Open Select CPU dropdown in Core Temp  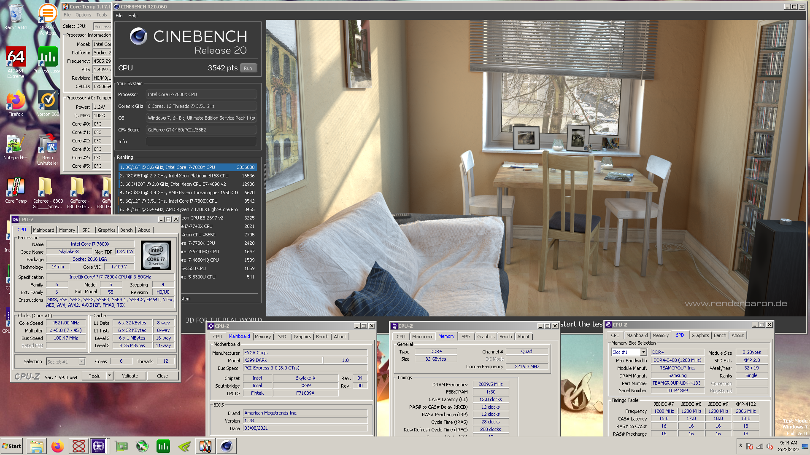click(x=102, y=26)
